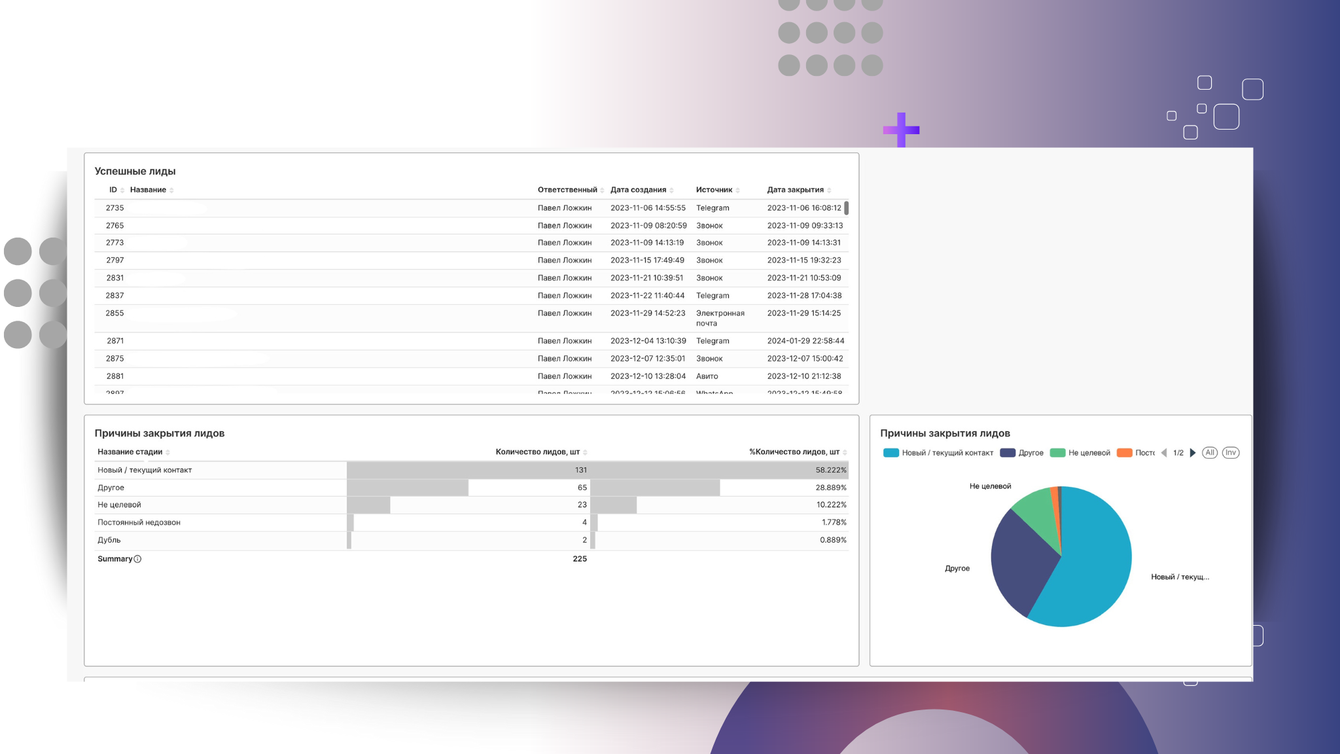The width and height of the screenshot is (1340, 754).
Task: Go to previous legend page arrow
Action: [1164, 453]
